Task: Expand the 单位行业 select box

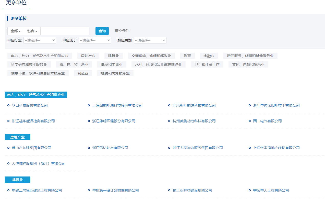Action: pos(40,40)
